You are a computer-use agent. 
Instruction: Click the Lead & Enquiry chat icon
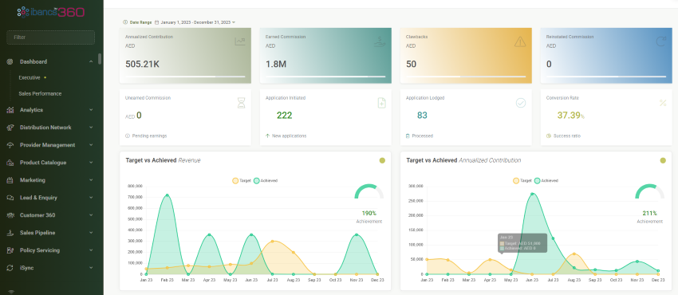(10, 198)
